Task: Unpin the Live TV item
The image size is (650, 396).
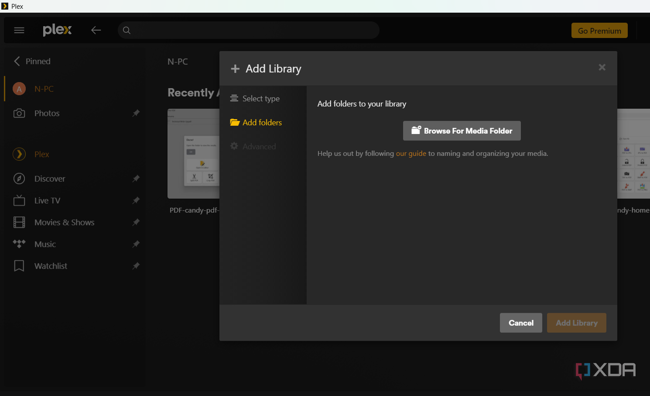Action: [x=136, y=200]
